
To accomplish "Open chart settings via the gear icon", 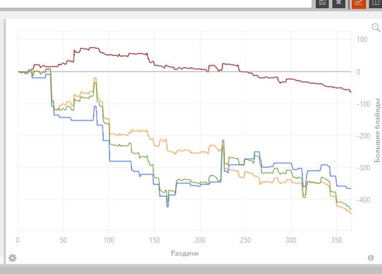I will 12,258.
